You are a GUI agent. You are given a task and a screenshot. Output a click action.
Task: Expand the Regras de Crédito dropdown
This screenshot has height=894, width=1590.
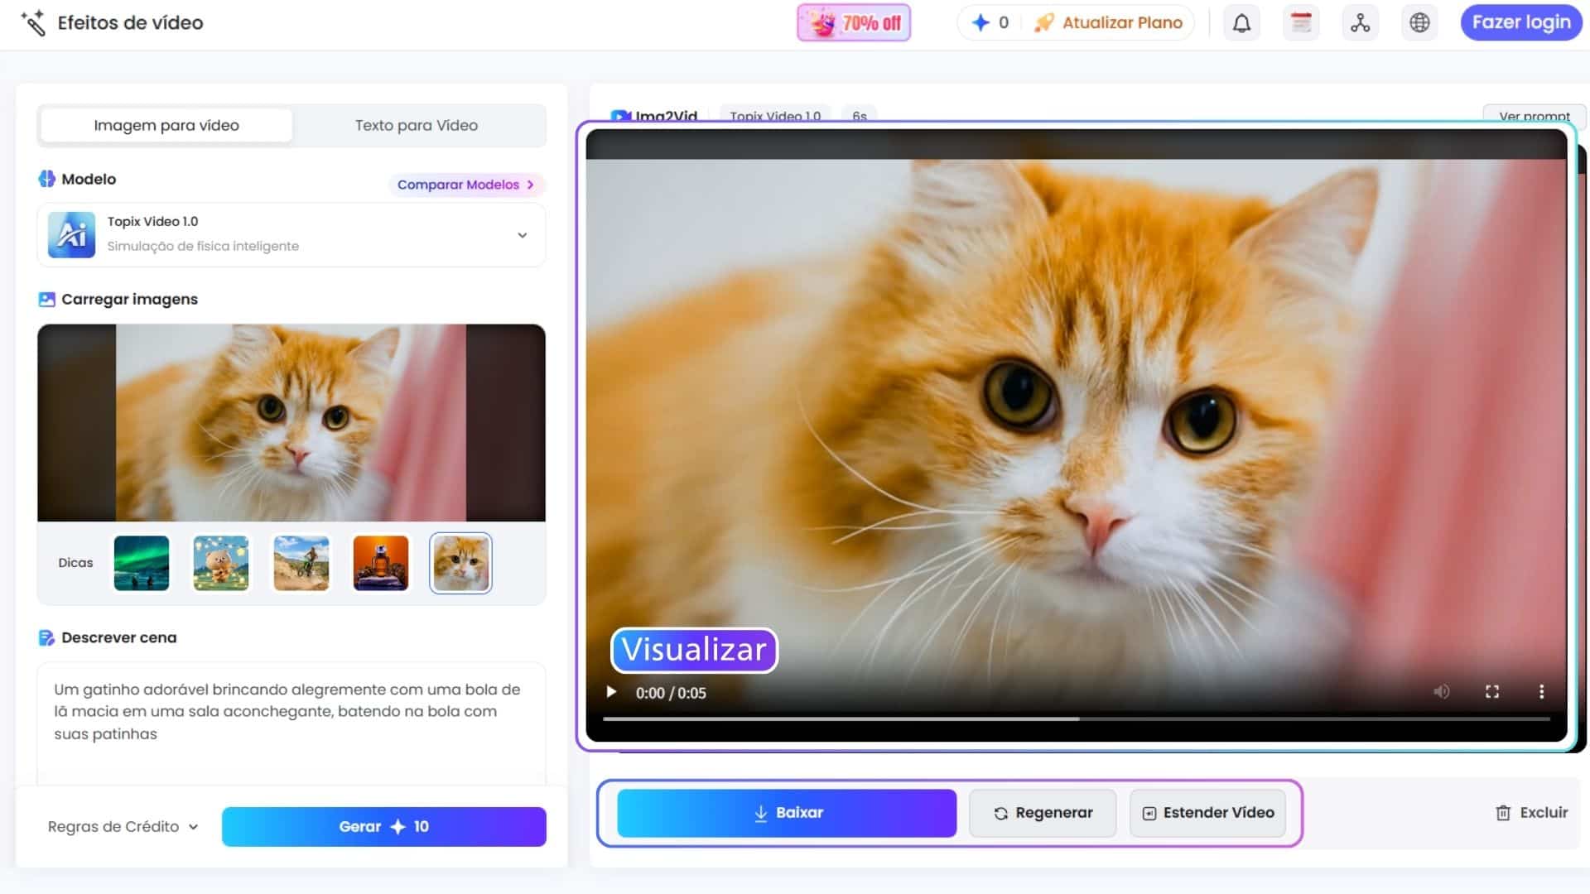point(121,826)
